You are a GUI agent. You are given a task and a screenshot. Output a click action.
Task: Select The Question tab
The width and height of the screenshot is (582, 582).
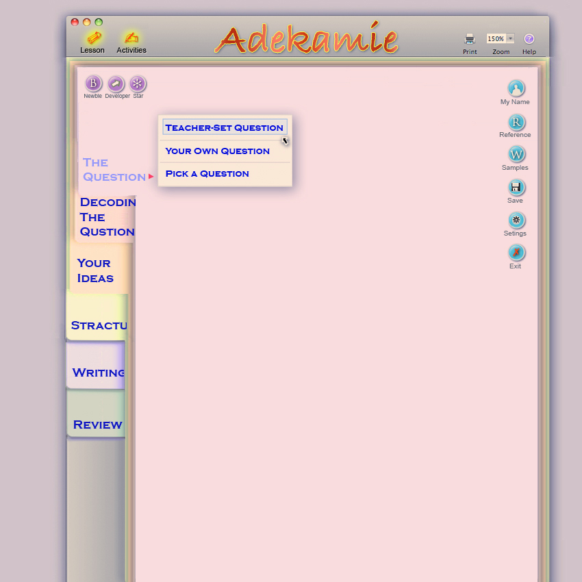coord(114,169)
